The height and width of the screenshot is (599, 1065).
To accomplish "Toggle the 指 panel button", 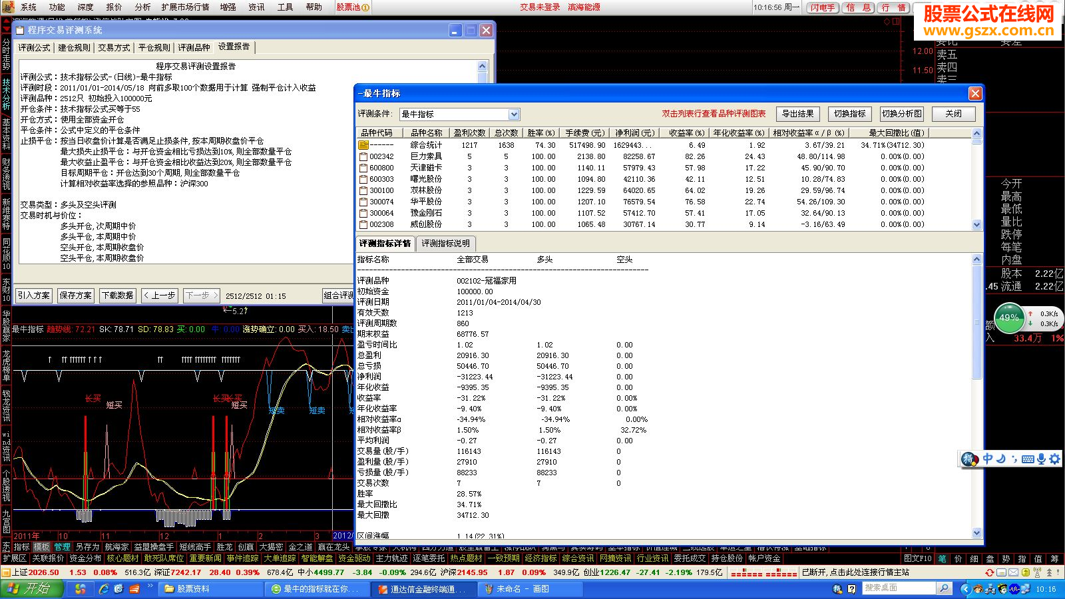I will [1022, 558].
